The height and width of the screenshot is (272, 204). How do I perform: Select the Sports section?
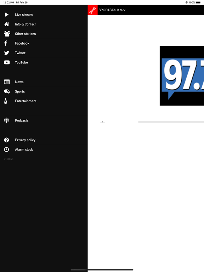click(20, 91)
